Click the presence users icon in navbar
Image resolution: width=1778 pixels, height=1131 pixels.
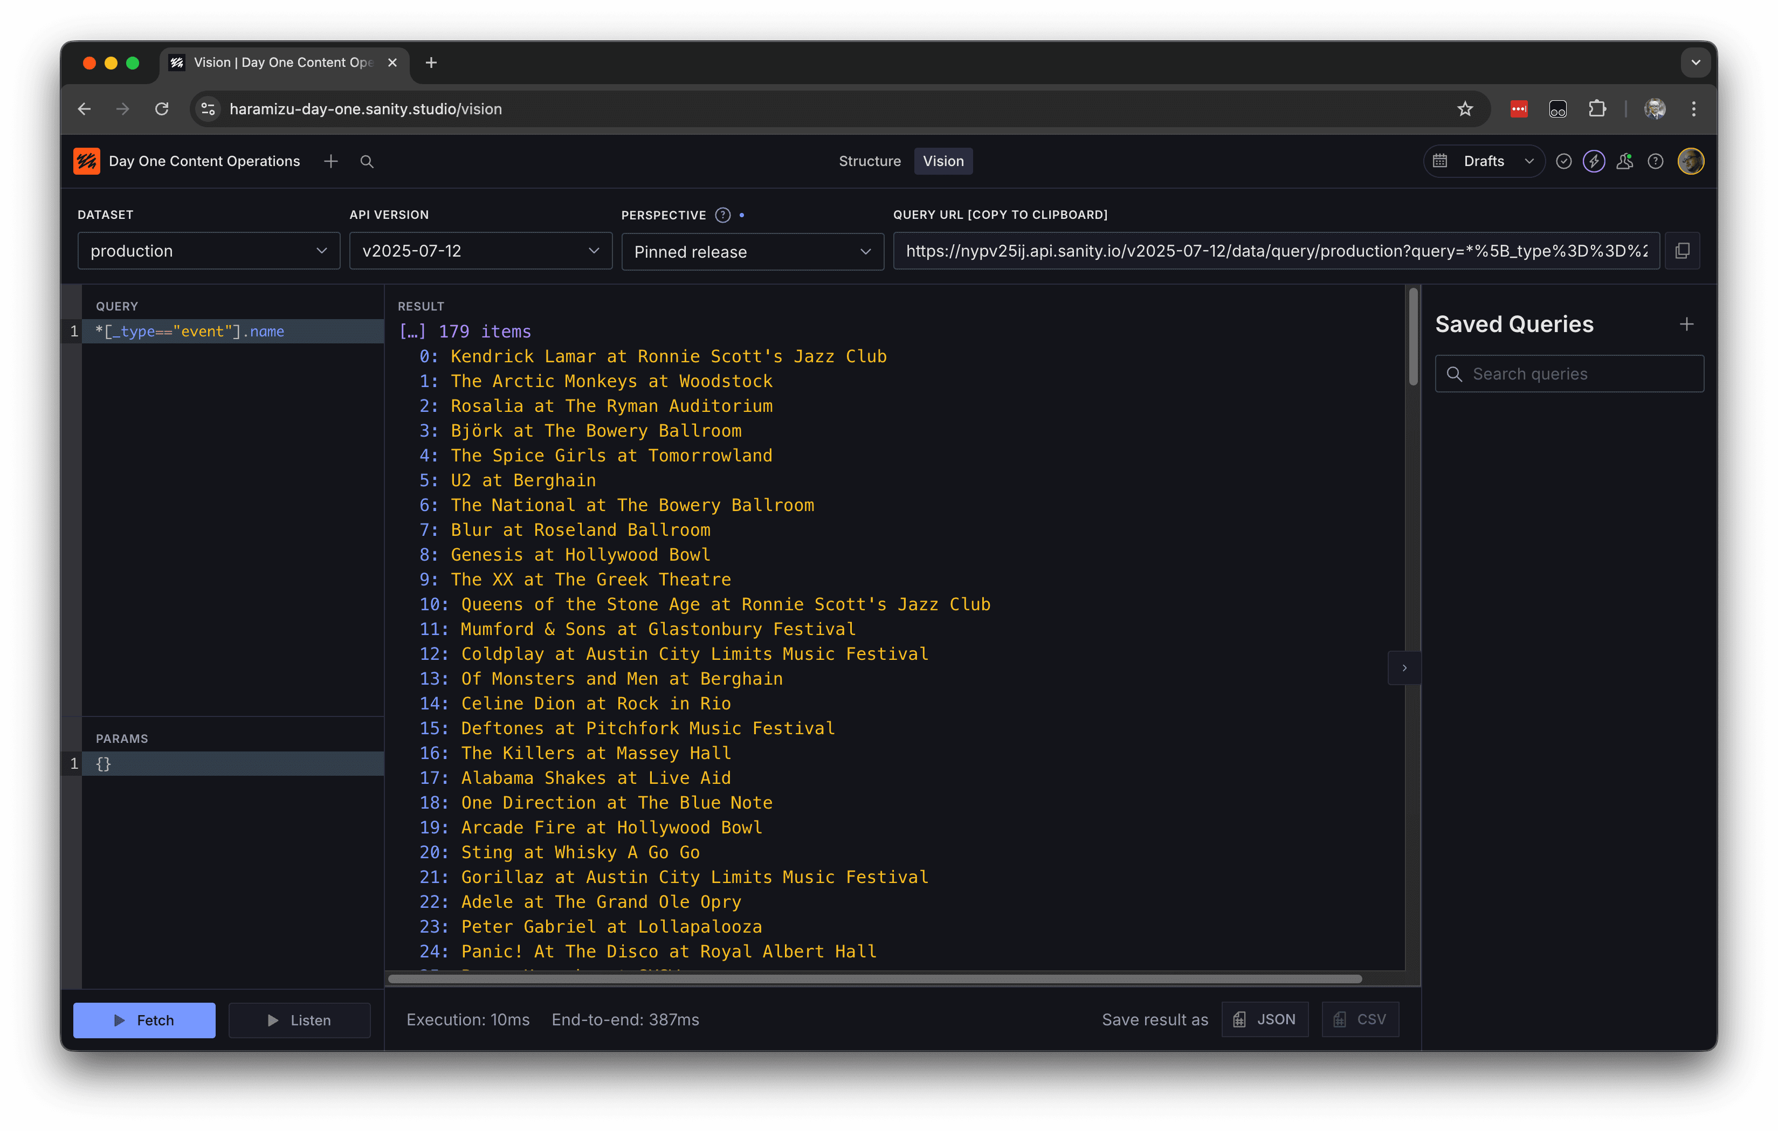pos(1624,161)
